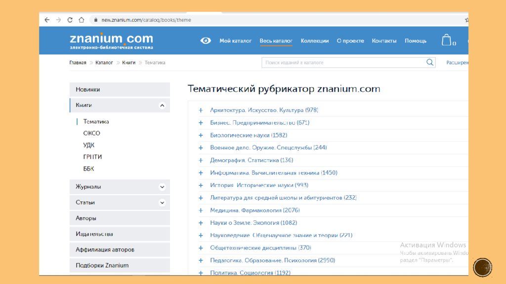Open Науки о Земле. Экология (1082) link
Screen dimensions: 506x284
[x=253, y=223]
